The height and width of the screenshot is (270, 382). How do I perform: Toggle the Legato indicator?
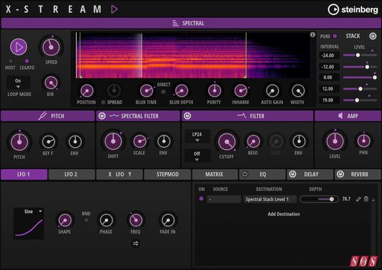[x=27, y=61]
